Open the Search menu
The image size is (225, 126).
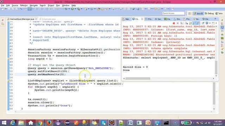click(x=43, y=6)
